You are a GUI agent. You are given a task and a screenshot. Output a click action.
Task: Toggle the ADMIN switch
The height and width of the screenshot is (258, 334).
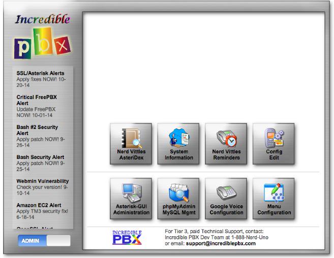(x=44, y=241)
